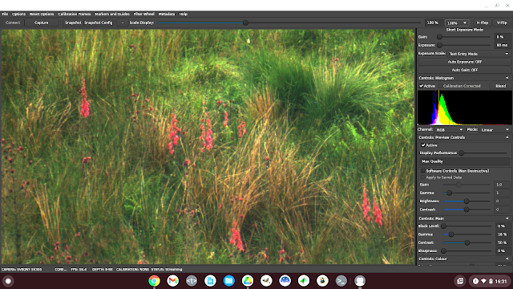Open the Reset Options menu

42,14
